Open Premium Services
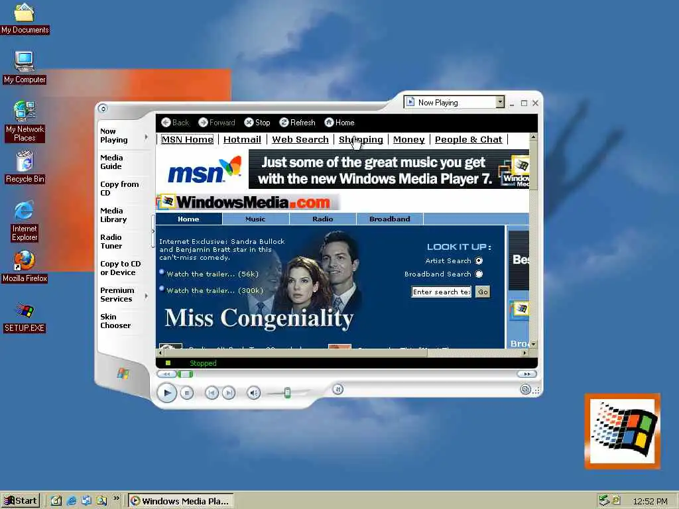 coord(117,294)
